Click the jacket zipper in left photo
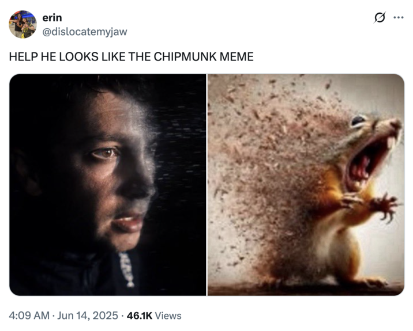 coord(126,270)
